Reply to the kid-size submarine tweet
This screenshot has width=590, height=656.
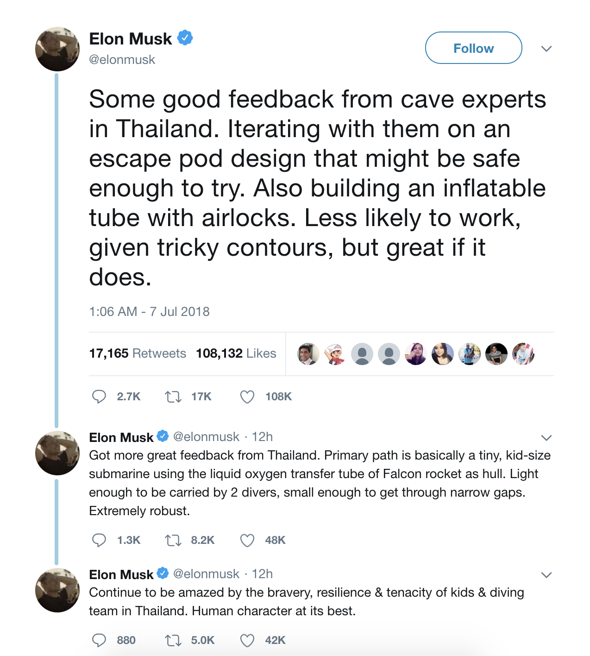point(99,540)
